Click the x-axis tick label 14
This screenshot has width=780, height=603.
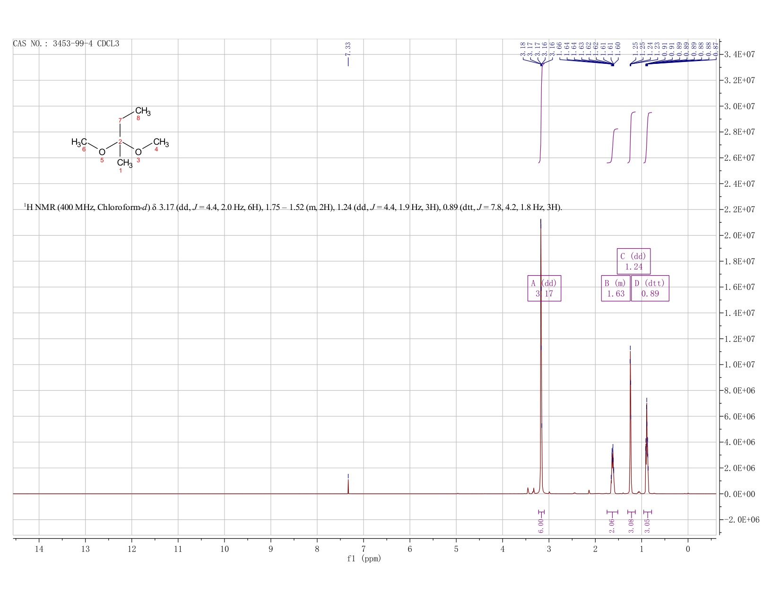(x=39, y=549)
